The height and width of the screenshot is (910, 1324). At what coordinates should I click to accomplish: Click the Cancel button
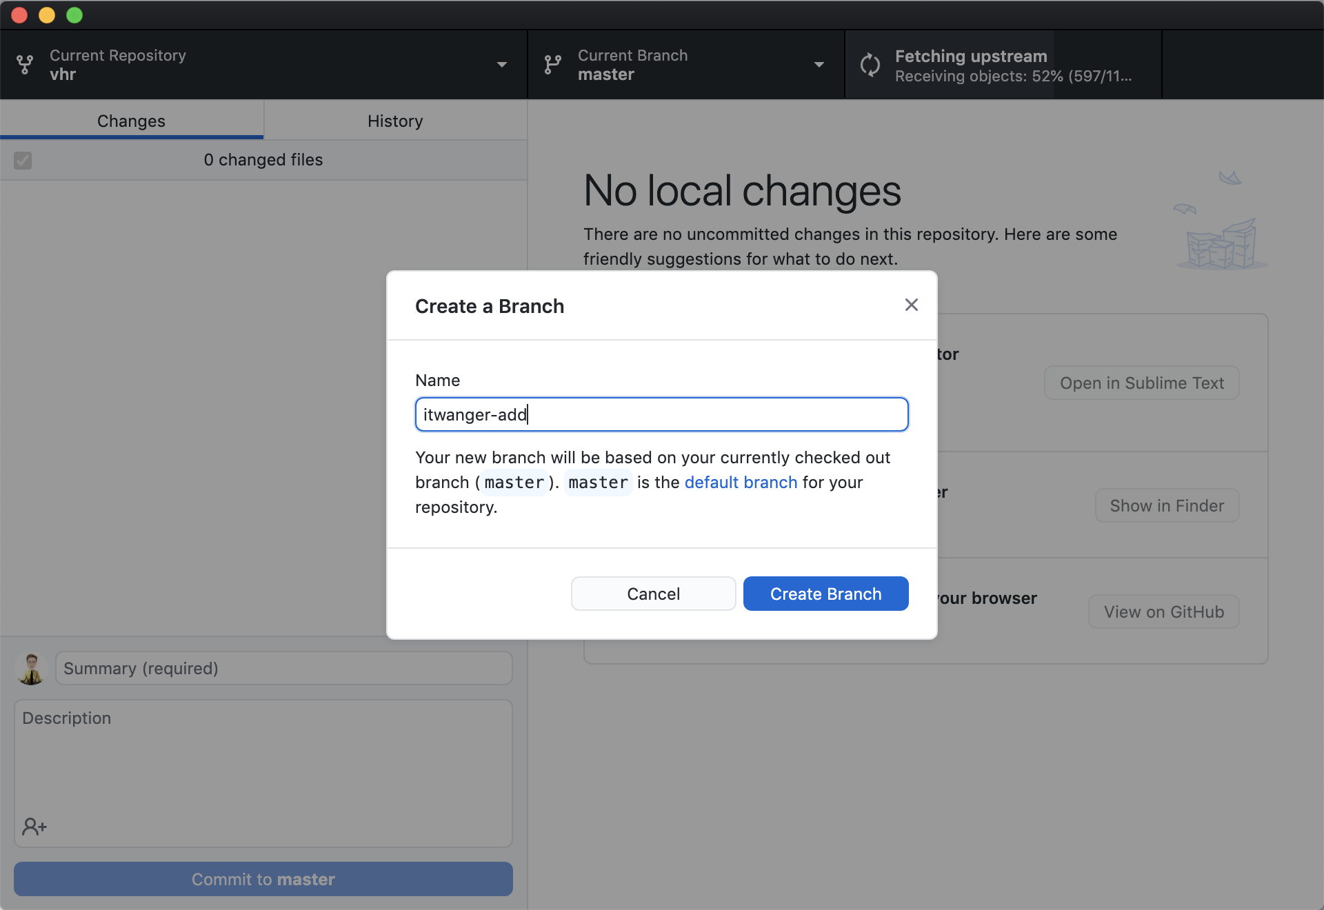[653, 594]
